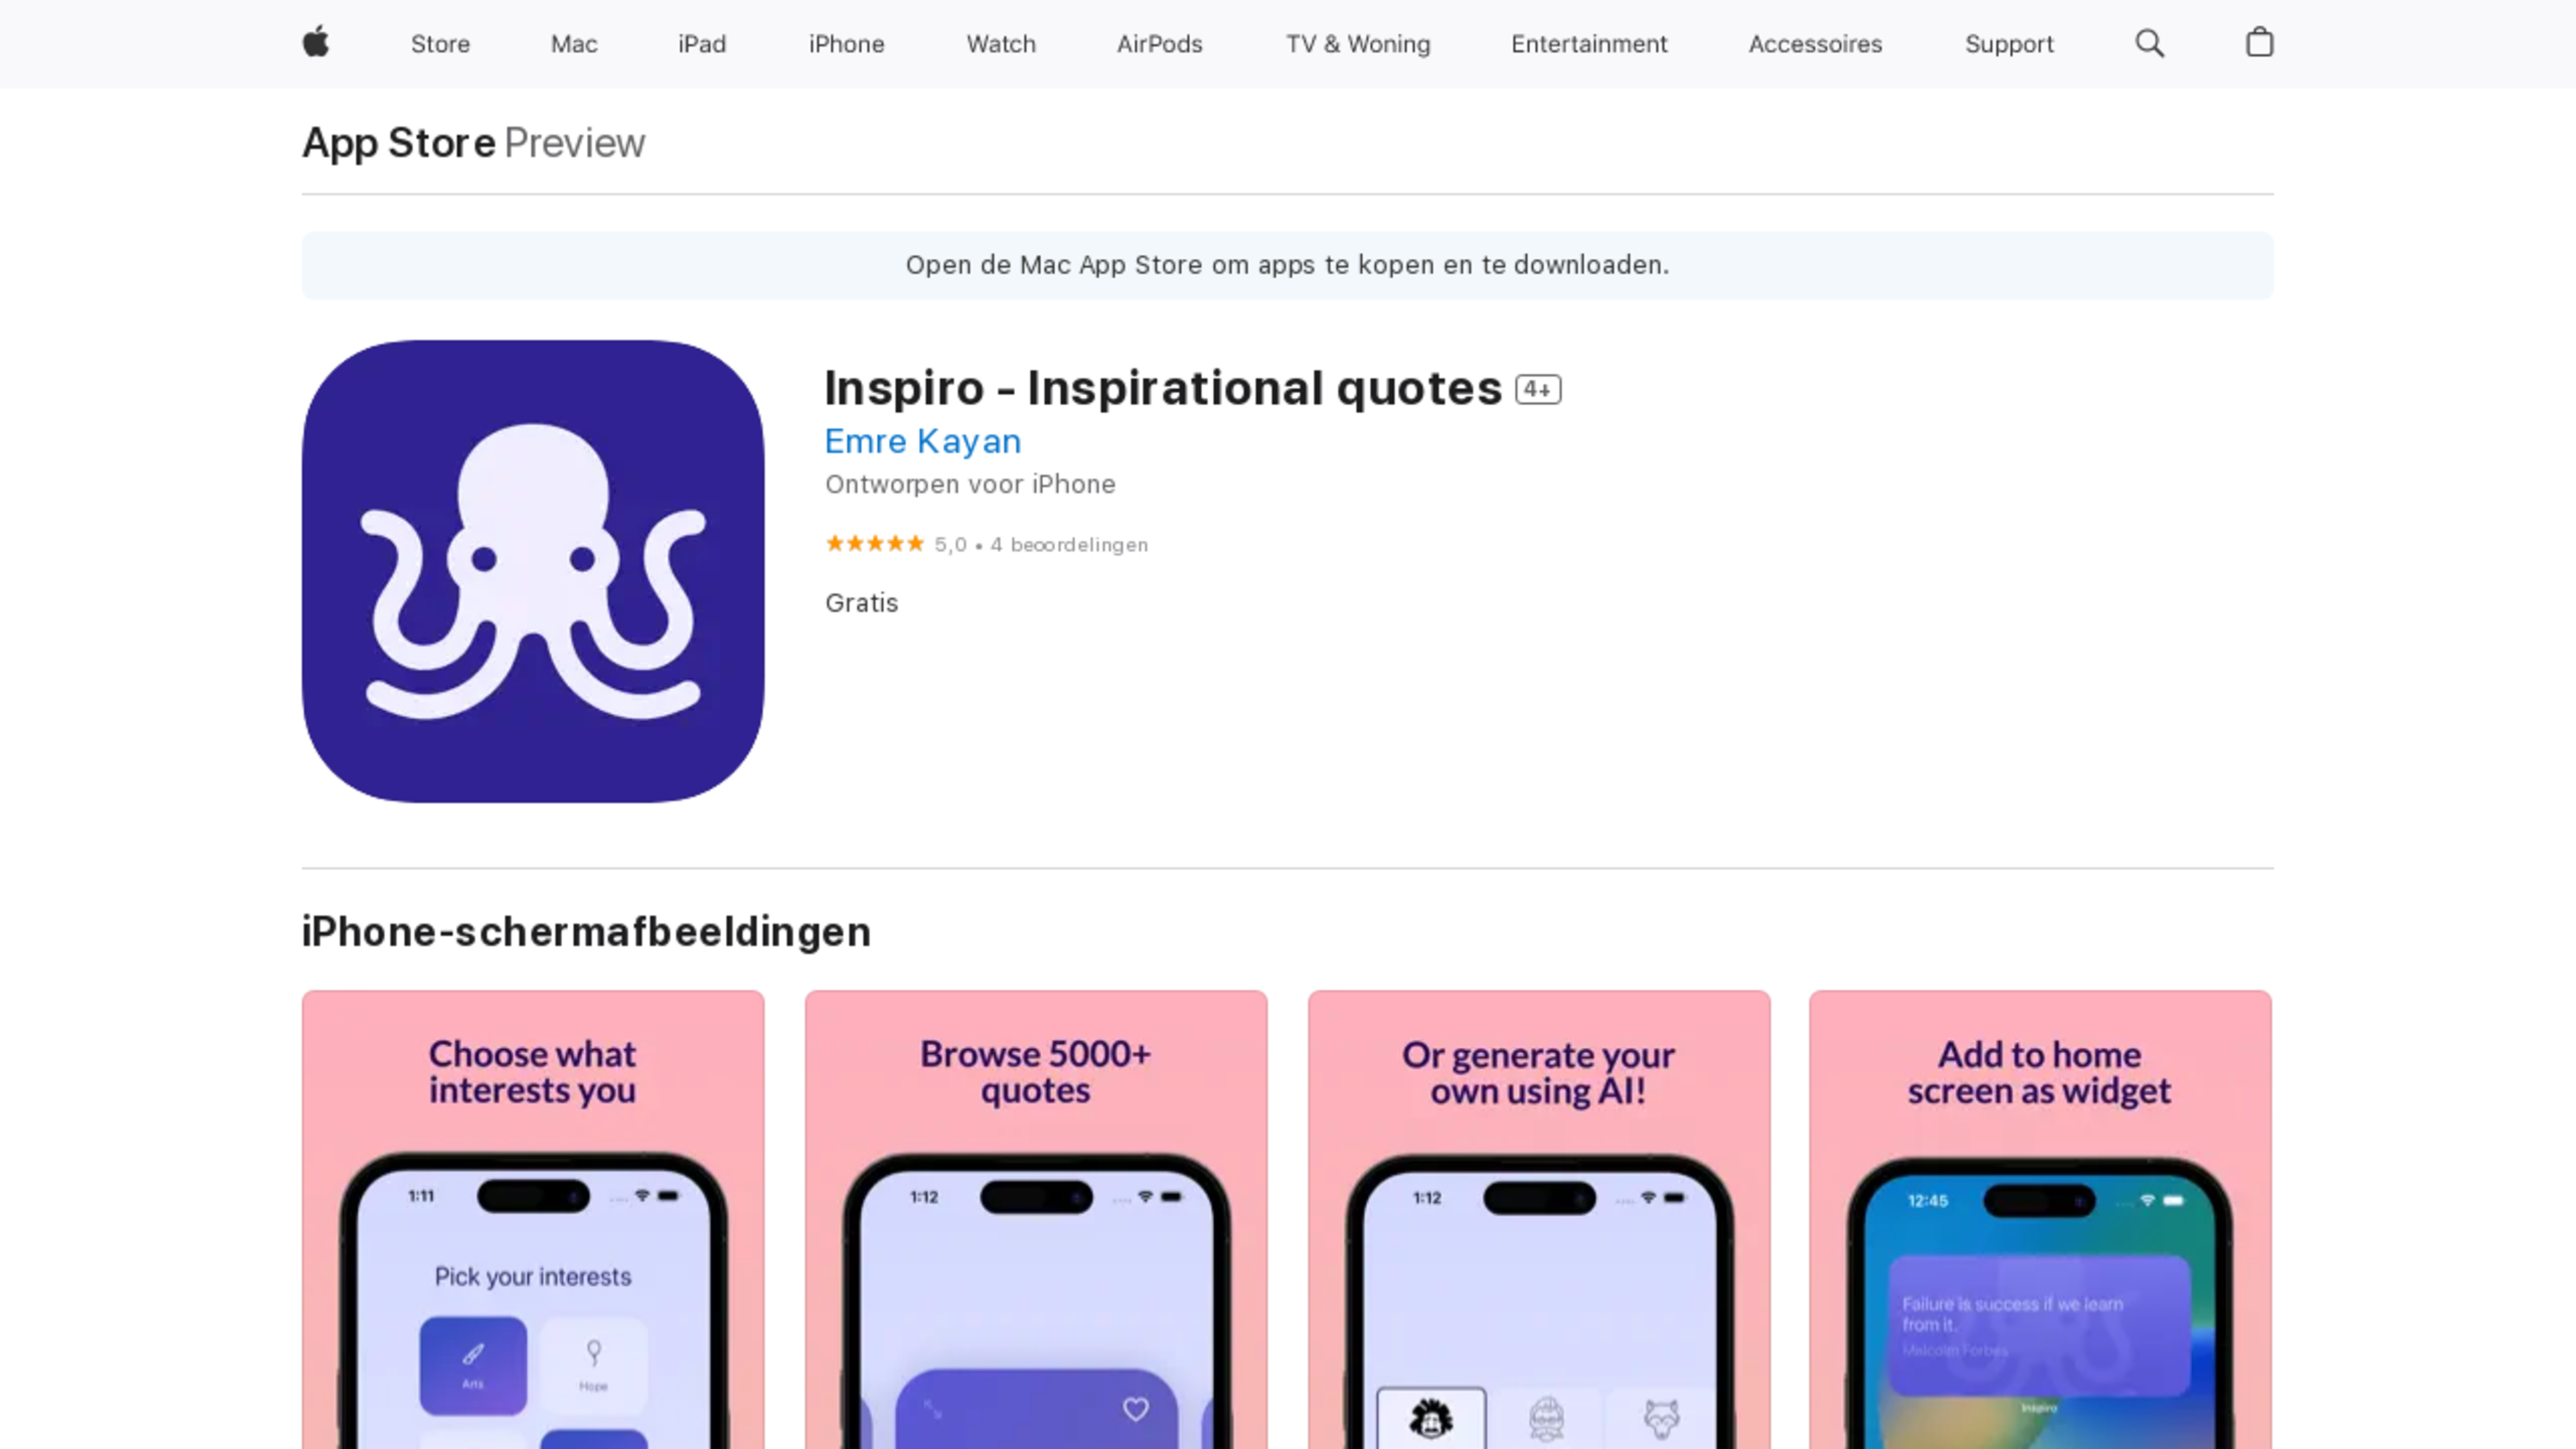Screen dimensions: 2576x1449
Task: View the 'Or generate your own using AI' screenshot
Action: pos(1539,1219)
